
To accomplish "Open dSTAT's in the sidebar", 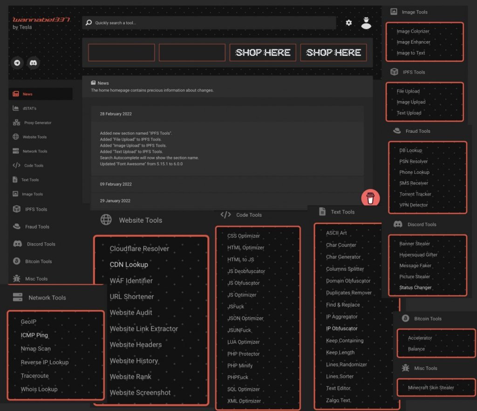I will (29, 109).
